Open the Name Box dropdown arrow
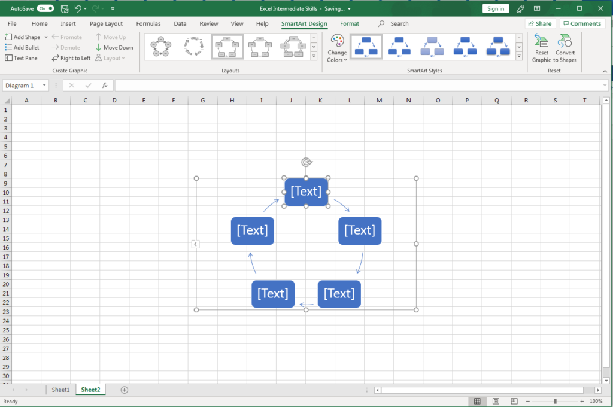Screen dimensions: 613x407 tap(44, 85)
